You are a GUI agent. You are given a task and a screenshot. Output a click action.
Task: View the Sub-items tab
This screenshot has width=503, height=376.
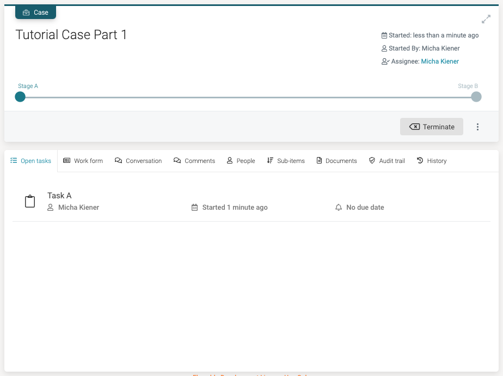pos(286,161)
